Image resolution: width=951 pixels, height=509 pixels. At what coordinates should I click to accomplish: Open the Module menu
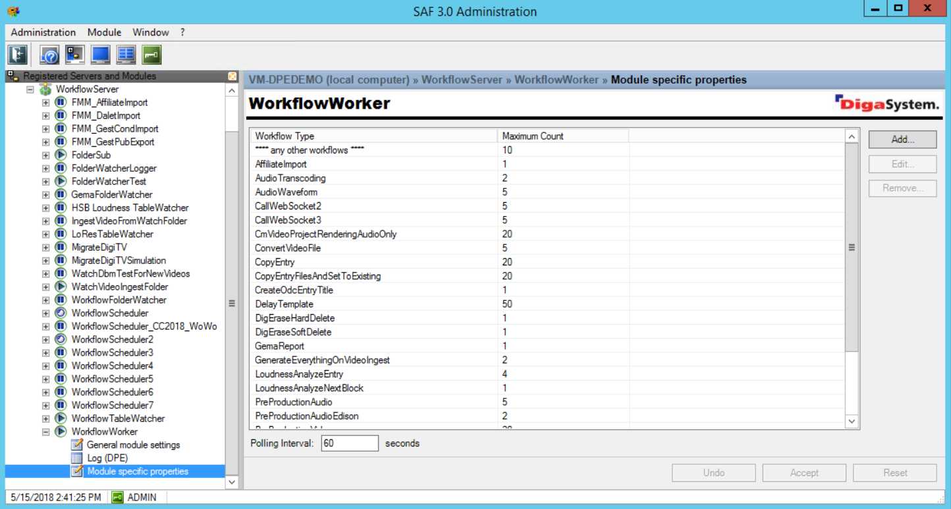(x=104, y=32)
